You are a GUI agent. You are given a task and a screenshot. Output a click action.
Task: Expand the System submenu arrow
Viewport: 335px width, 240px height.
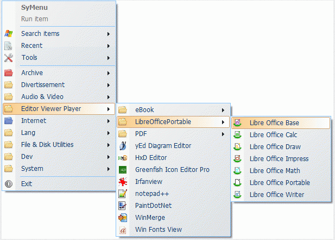pyautogui.click(x=109, y=169)
